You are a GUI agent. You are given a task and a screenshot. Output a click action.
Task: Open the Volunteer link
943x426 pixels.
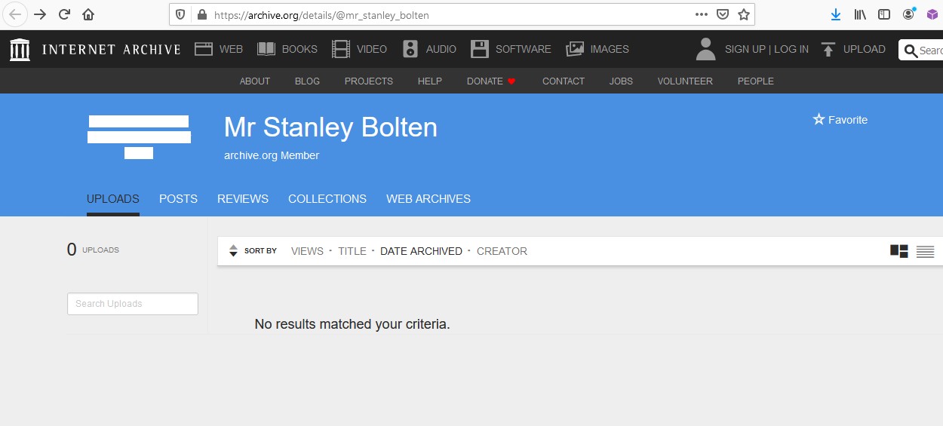point(685,81)
